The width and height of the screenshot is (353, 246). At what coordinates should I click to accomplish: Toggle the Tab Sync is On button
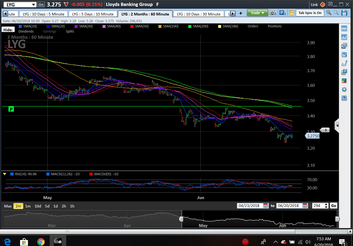pos(310,13)
